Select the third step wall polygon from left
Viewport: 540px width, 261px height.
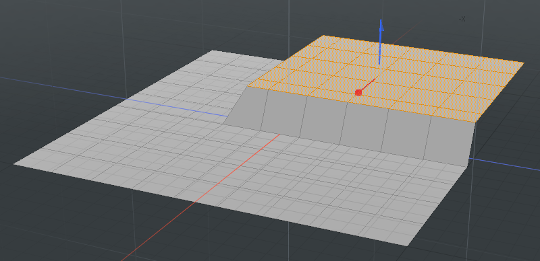[324, 119]
